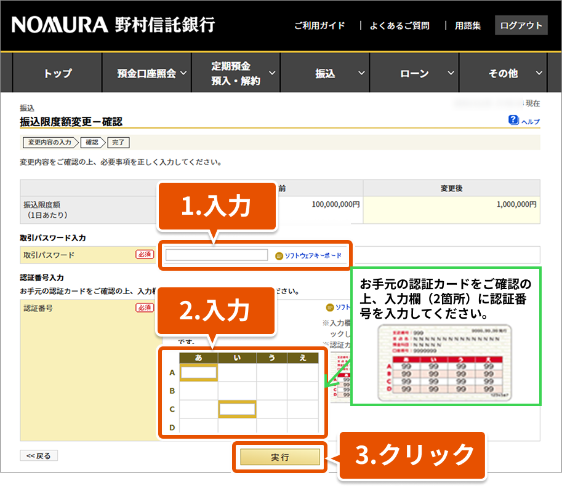
Task: Expand the その他 dropdown menu
Action: click(504, 73)
